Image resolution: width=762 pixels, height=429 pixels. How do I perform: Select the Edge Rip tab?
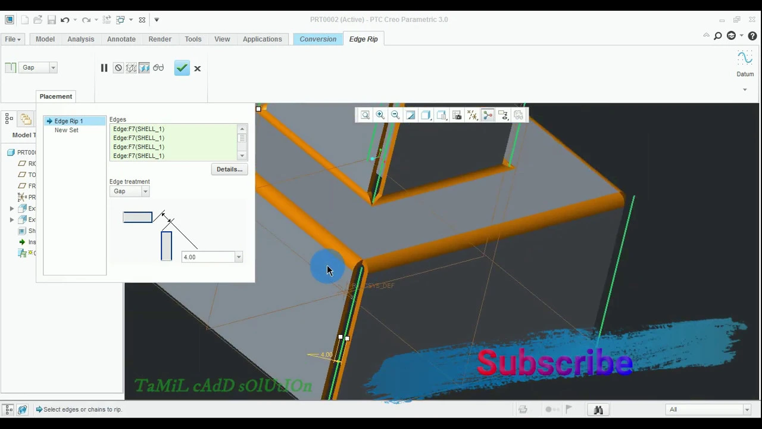coord(363,39)
